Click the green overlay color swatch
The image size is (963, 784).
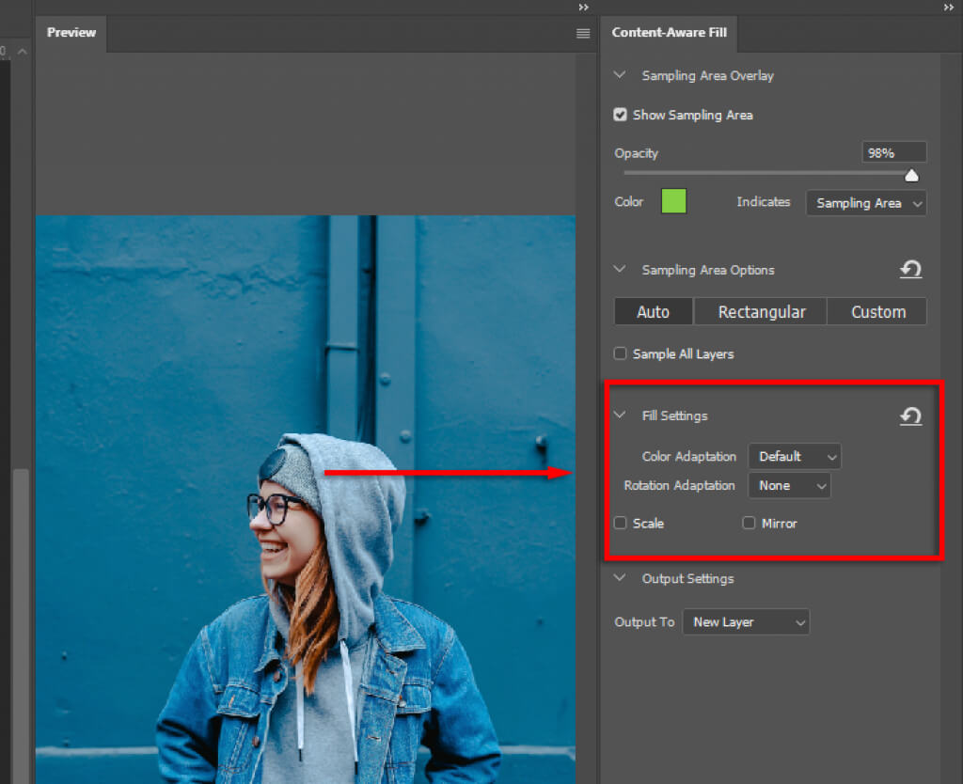pos(673,201)
